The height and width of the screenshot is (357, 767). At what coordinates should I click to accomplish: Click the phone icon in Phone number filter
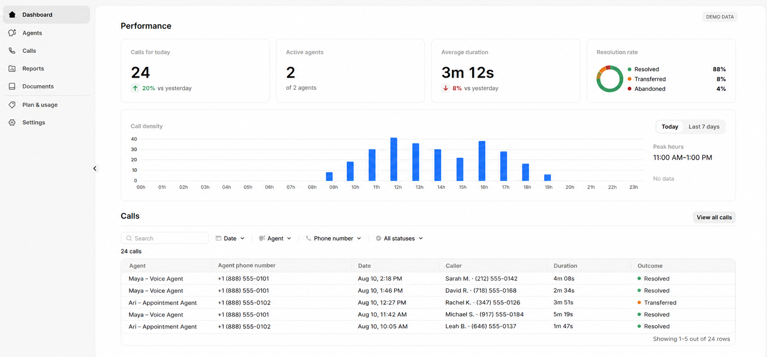[x=308, y=238]
